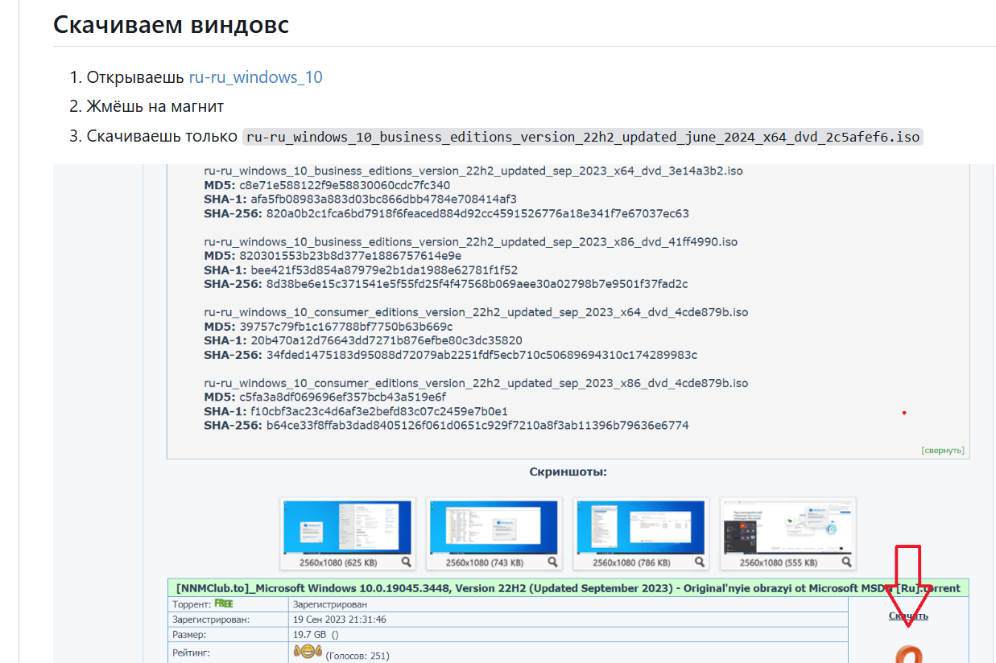This screenshot has width=996, height=663.
Task: Open the 2560x1080 (786 KB) screenshot thumbnail
Action: click(640, 533)
